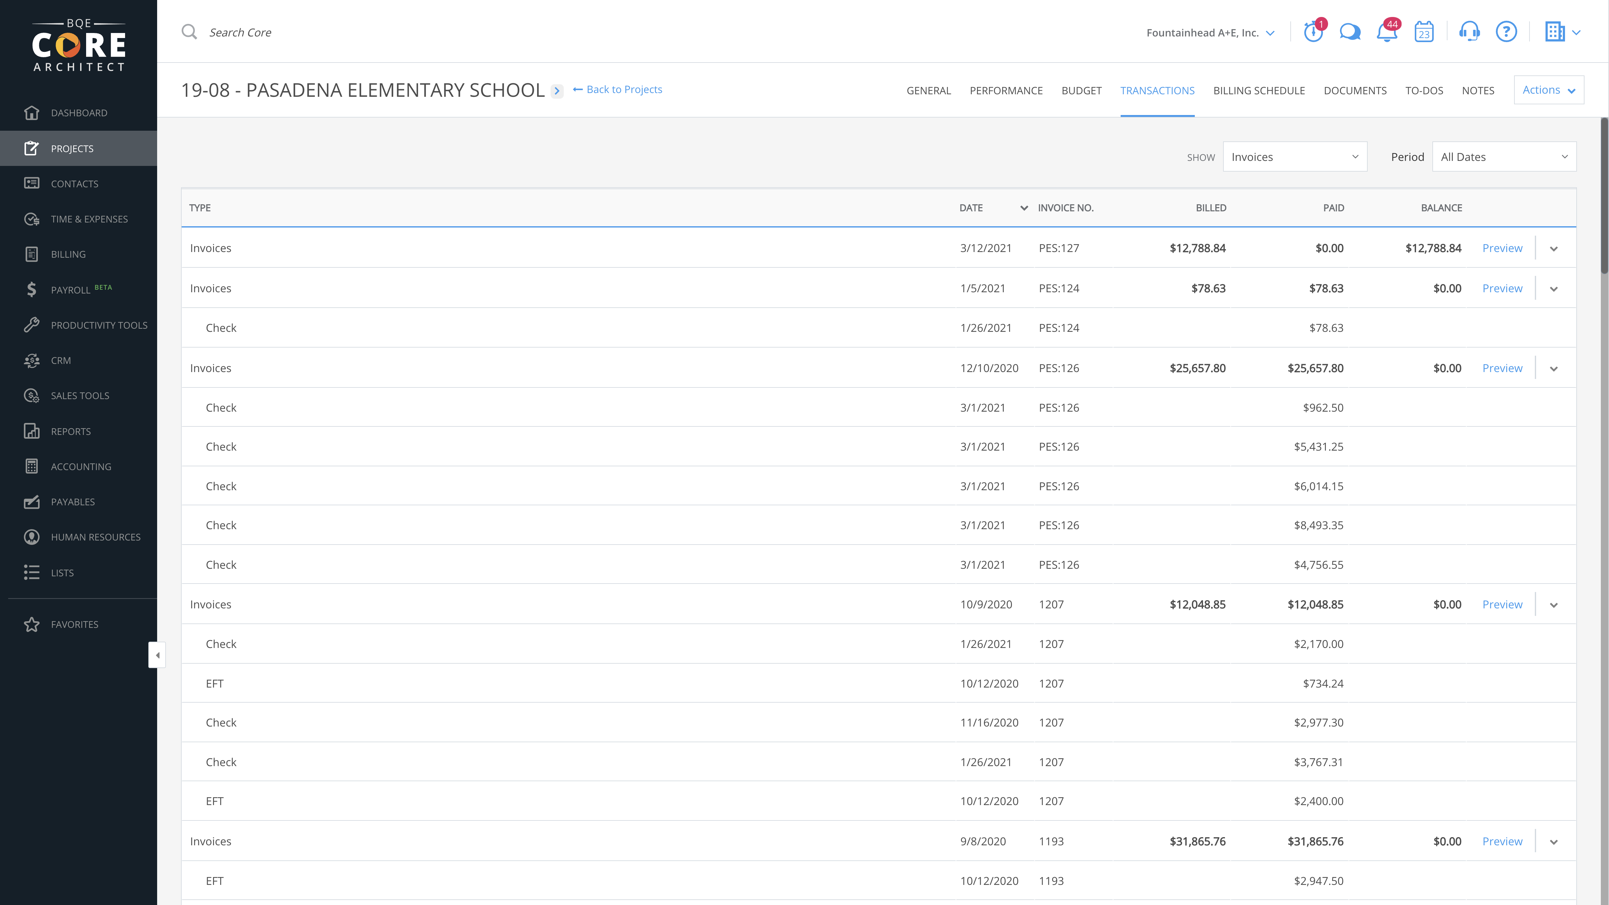The width and height of the screenshot is (1609, 905).
Task: Open the Dashboard sidebar icon
Action: click(x=32, y=112)
